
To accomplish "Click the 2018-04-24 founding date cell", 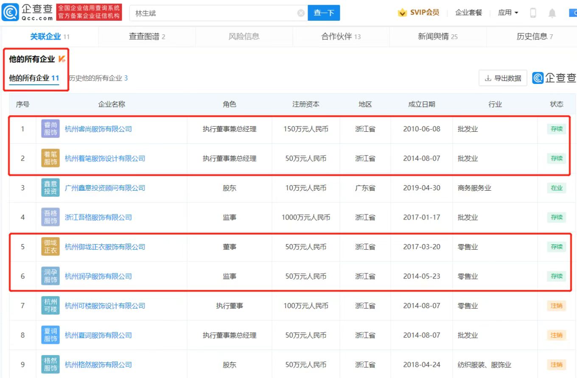I will pos(422,364).
